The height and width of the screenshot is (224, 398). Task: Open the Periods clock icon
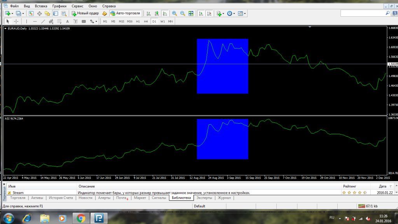pyautogui.click(x=229, y=14)
